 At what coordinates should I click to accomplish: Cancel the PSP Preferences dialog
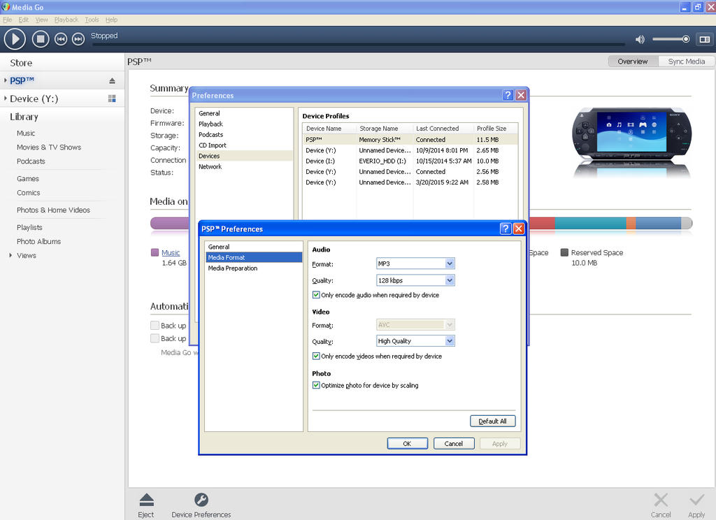click(x=454, y=443)
